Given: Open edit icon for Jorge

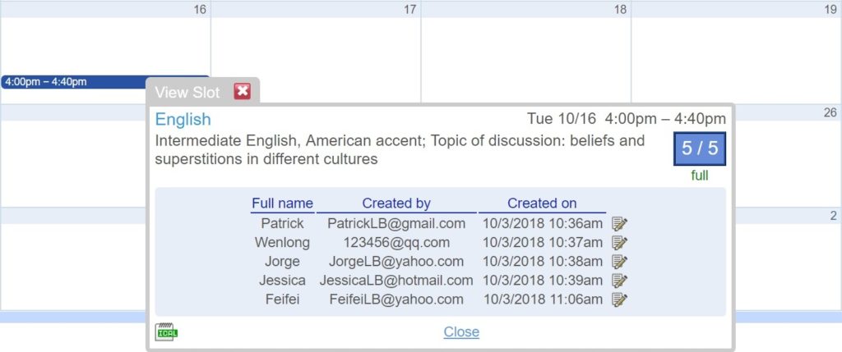Looking at the screenshot, I should pos(619,262).
